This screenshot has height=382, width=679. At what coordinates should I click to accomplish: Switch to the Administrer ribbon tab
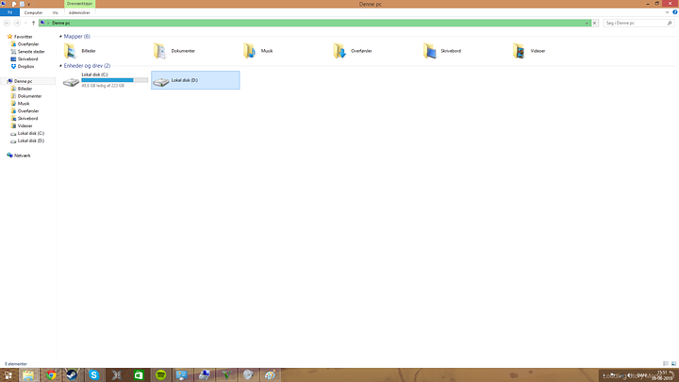80,13
